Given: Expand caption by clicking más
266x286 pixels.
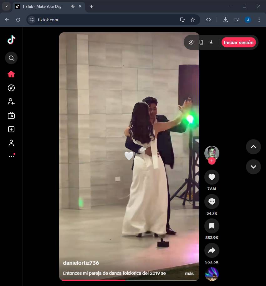Looking at the screenshot, I should point(189,273).
